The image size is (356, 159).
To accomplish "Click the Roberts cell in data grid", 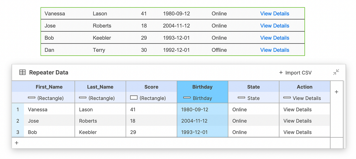I will 100,121.
